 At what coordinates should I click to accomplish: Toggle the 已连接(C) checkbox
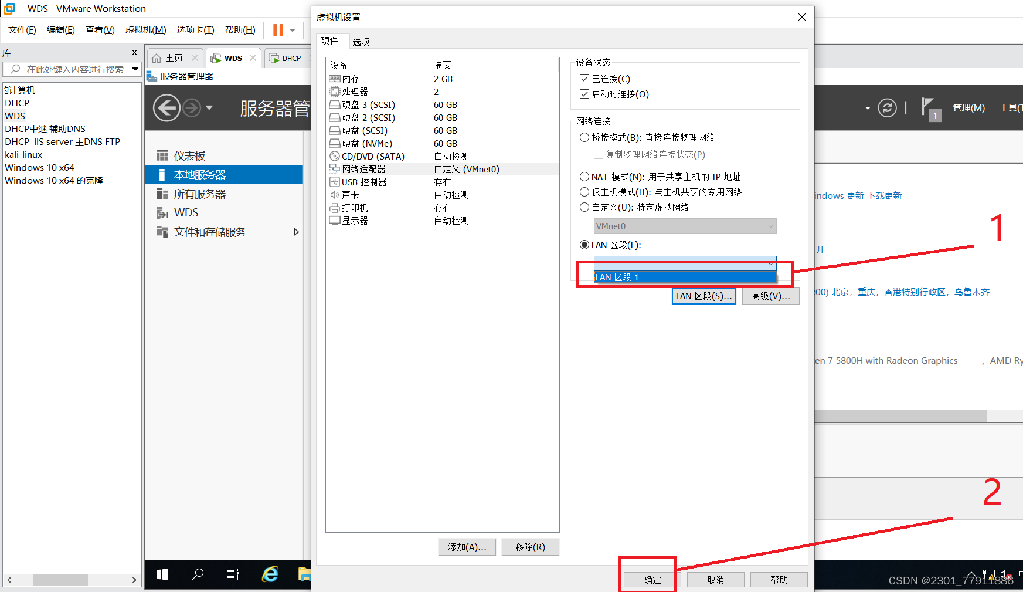[584, 79]
